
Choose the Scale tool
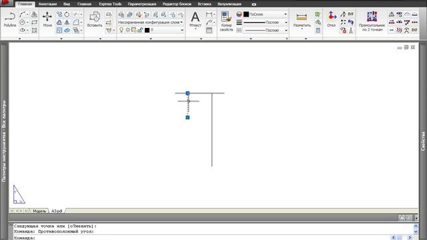tap(59, 30)
